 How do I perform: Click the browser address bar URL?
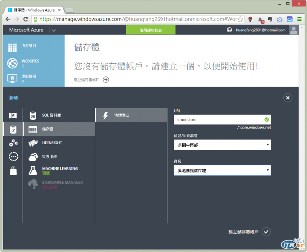pos(138,19)
